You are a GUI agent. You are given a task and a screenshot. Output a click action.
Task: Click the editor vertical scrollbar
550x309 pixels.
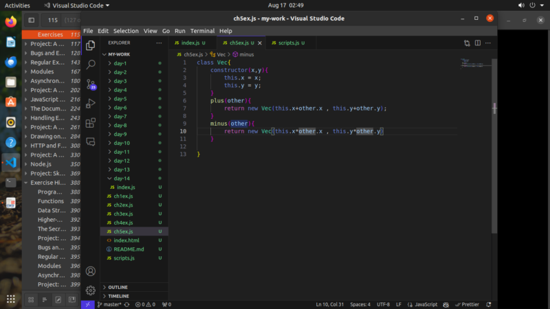494,146
